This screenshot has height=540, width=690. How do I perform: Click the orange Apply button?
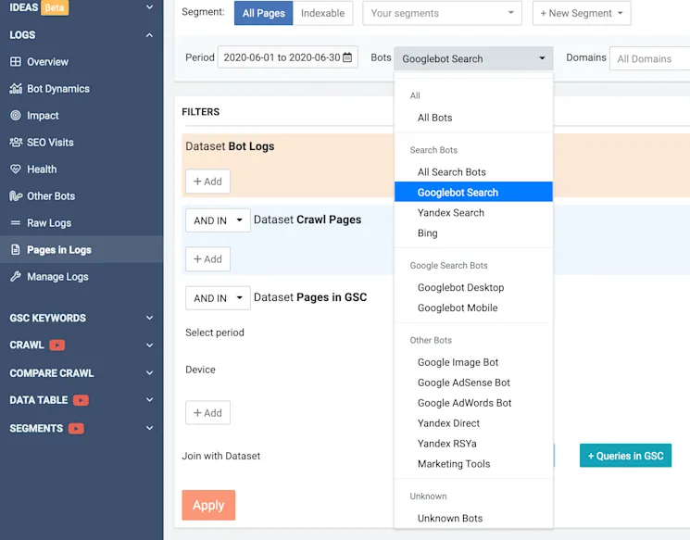pos(208,505)
